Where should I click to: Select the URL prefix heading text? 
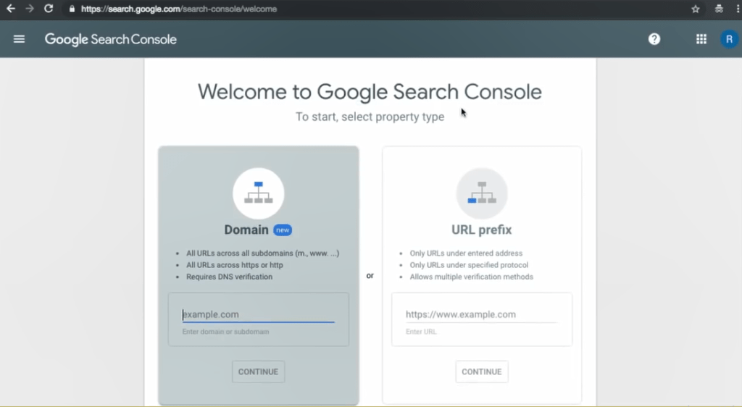481,230
